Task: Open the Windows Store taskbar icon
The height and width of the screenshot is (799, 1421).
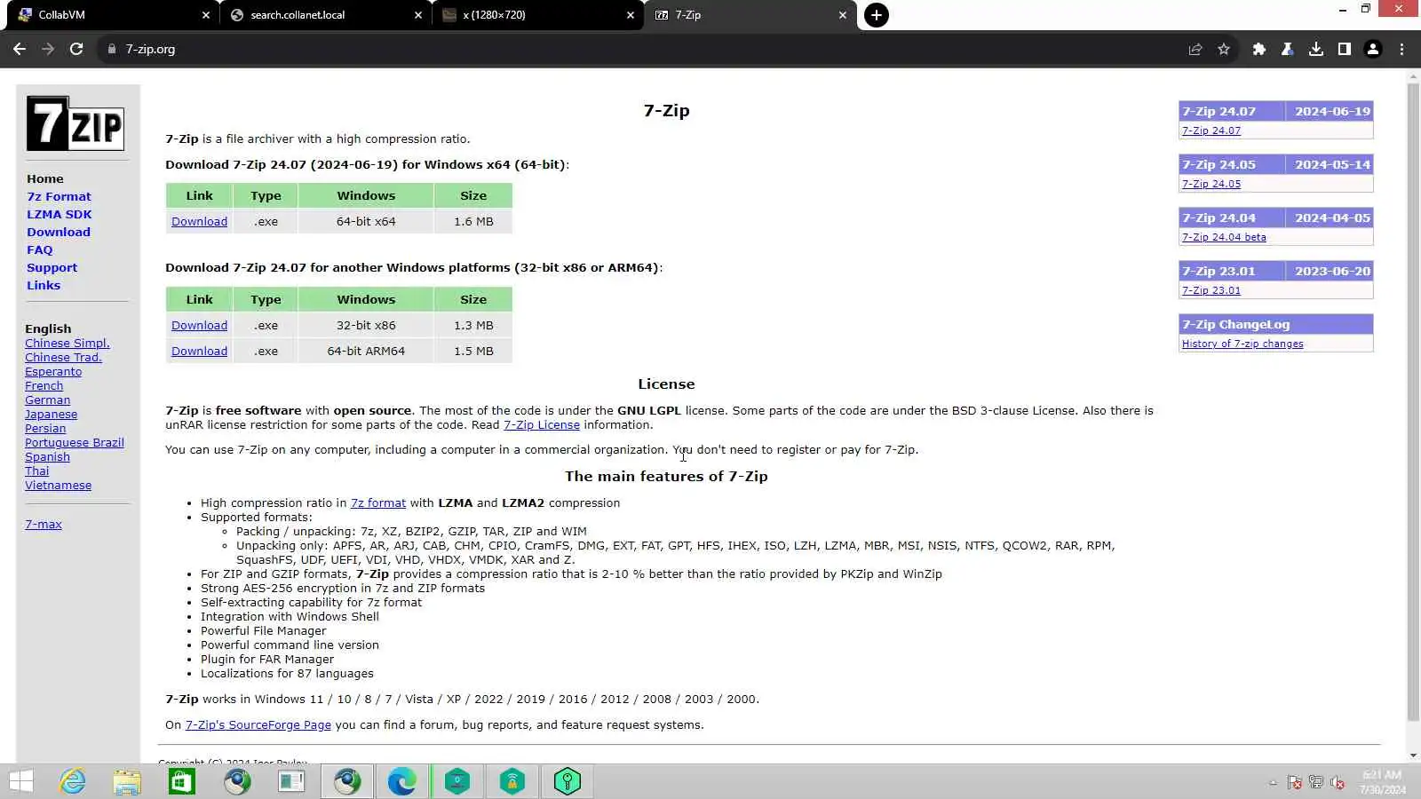Action: coord(182,781)
